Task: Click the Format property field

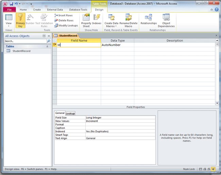Action: click(120, 124)
